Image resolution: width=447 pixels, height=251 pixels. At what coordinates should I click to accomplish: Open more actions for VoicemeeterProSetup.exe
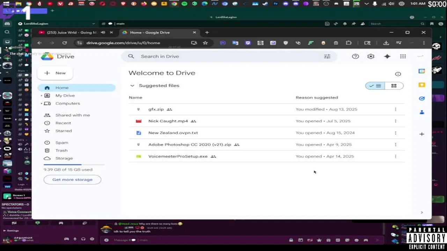[395, 157]
